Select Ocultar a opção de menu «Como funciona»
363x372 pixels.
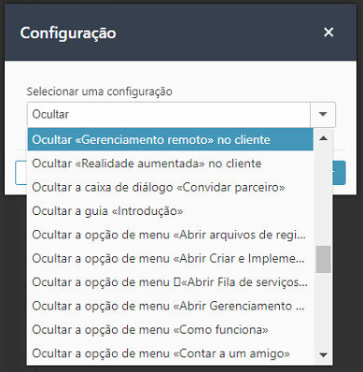pos(171,329)
